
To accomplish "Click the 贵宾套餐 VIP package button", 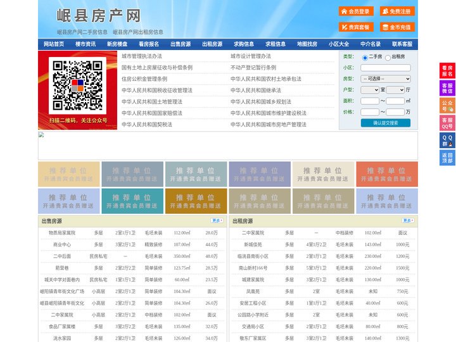I will (356, 27).
